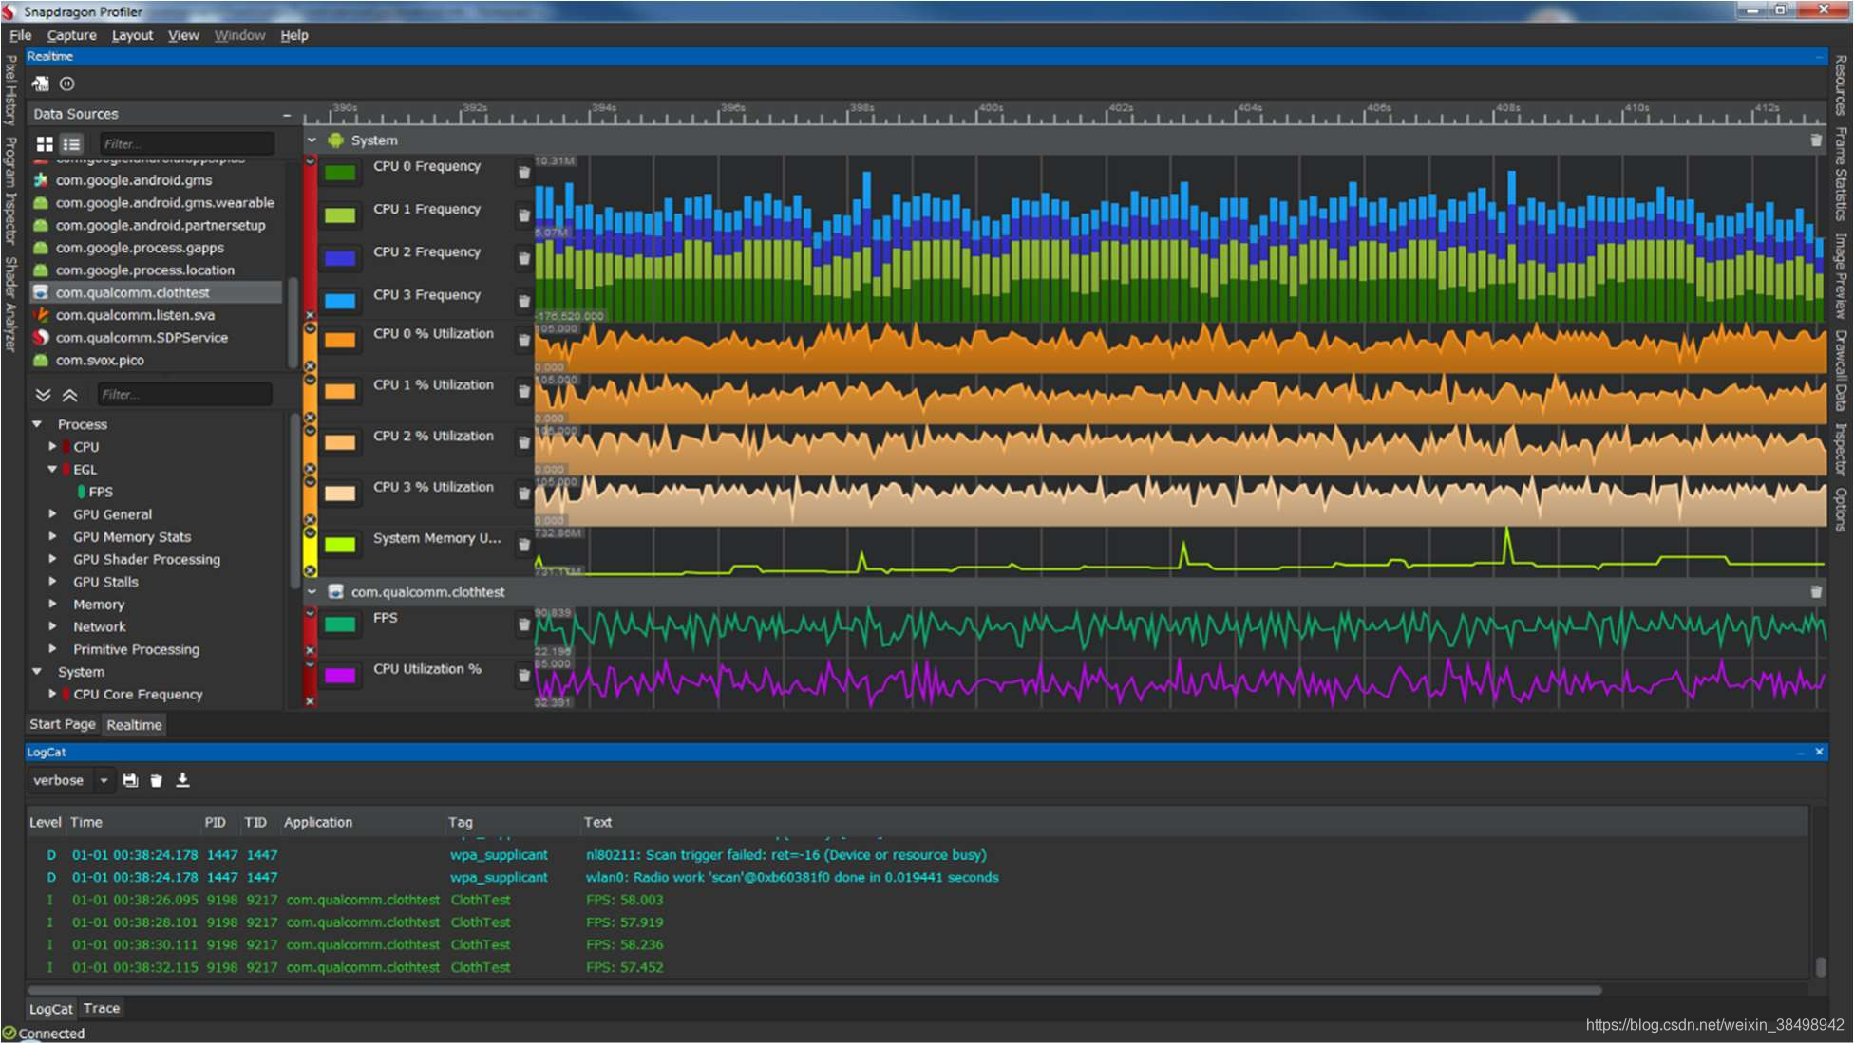Delete the CPU 2 % Utilization track

point(523,442)
